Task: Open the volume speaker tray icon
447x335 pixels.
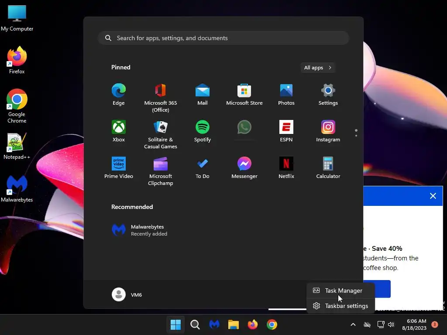Action: point(391,325)
